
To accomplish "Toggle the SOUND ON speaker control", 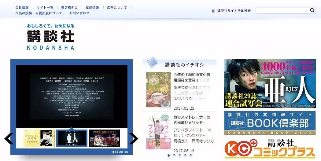I will tap(120, 152).
